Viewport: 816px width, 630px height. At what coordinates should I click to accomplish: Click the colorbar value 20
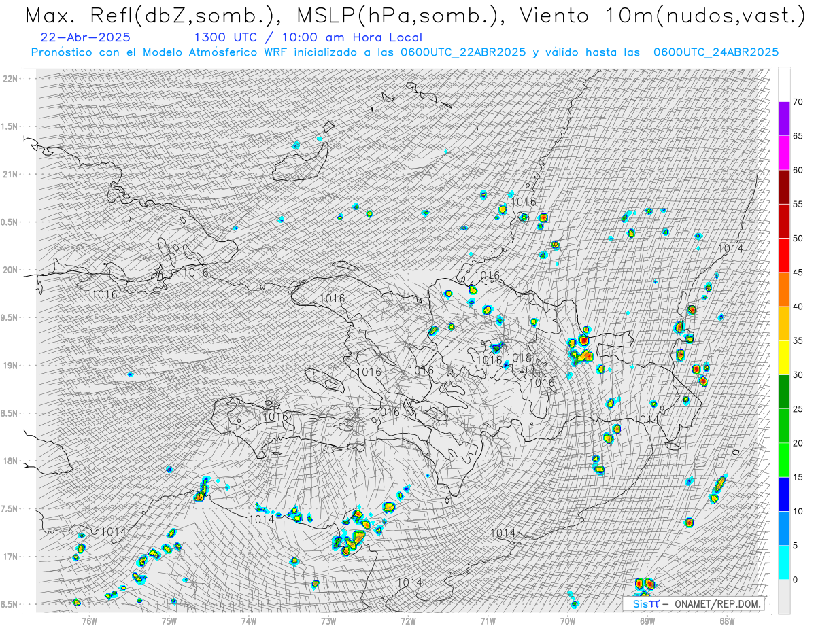(x=798, y=443)
